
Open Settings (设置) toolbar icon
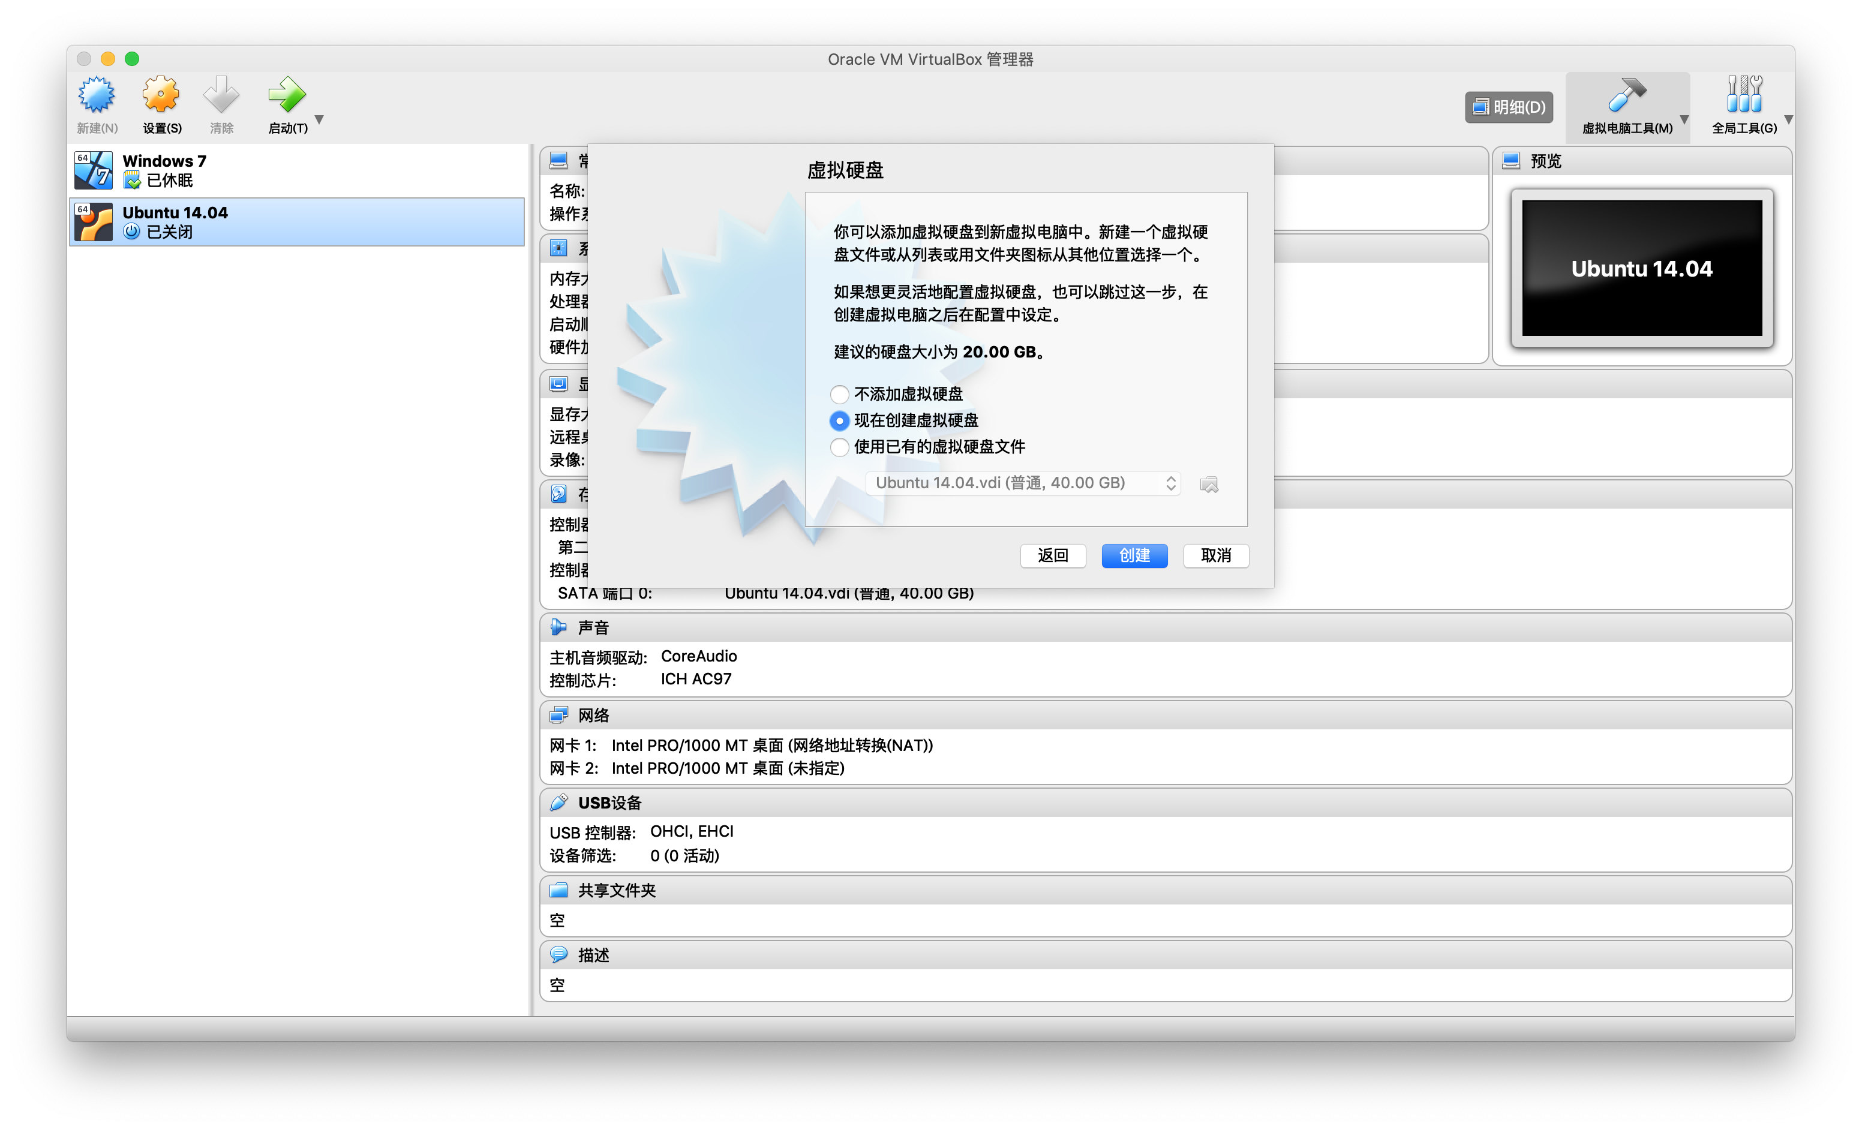point(161,96)
